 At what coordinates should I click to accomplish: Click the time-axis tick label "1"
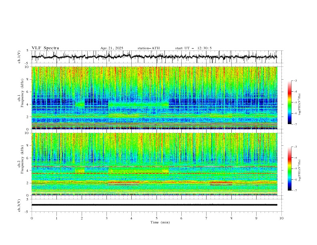click(x=56, y=218)
